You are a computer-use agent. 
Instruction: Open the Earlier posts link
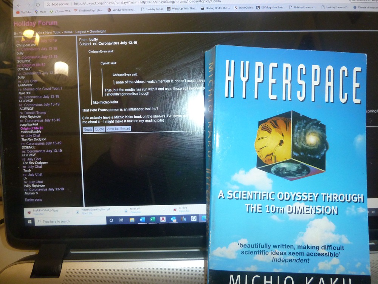click(x=33, y=200)
